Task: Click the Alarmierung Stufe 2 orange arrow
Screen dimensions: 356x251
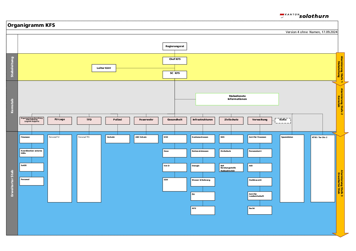Action: (x=340, y=107)
